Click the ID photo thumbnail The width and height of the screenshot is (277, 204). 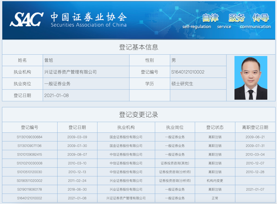251,78
